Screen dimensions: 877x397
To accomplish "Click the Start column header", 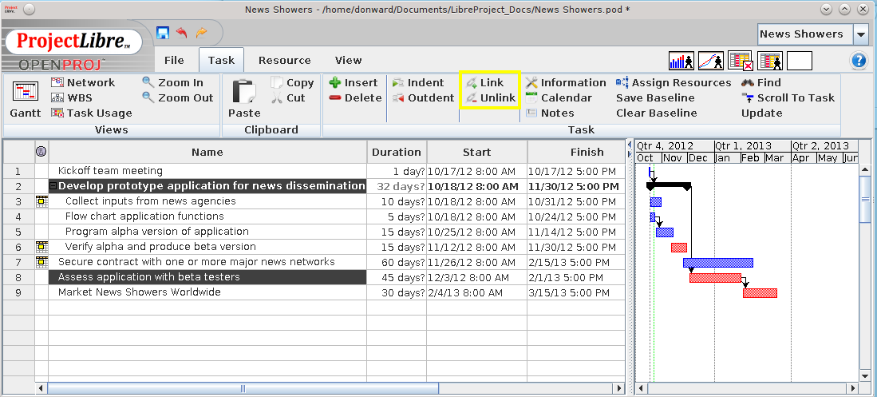I will (477, 152).
